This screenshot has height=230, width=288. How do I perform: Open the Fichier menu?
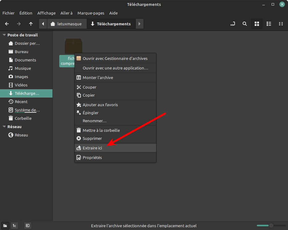pyautogui.click(x=8, y=13)
